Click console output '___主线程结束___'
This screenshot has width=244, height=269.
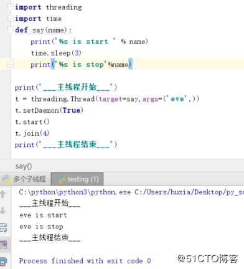[50, 238]
